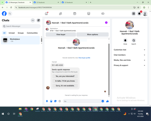151x121 pixels.
Task: Click the Search Messenger field
Action: (x=21, y=26)
